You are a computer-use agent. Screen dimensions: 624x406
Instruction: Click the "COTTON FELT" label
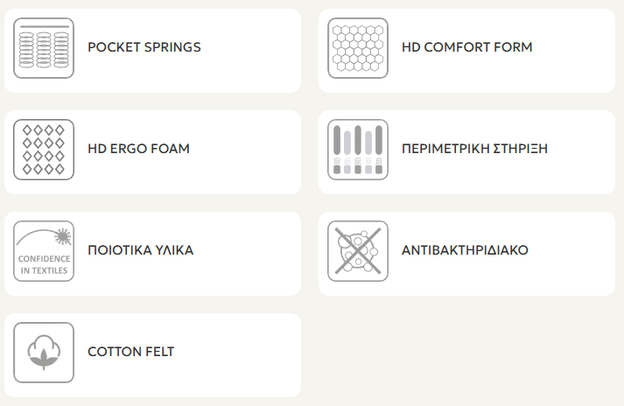click(x=131, y=352)
